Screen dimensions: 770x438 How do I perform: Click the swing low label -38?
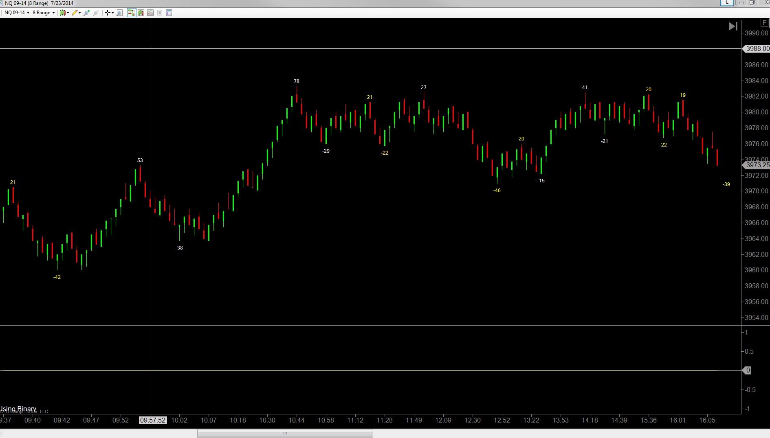coord(179,248)
